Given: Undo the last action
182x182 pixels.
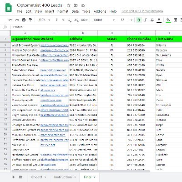Looking at the screenshot, I should tap(10, 20).
